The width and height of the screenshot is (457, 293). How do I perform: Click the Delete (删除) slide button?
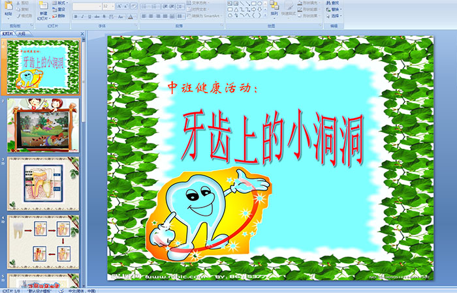(59, 16)
